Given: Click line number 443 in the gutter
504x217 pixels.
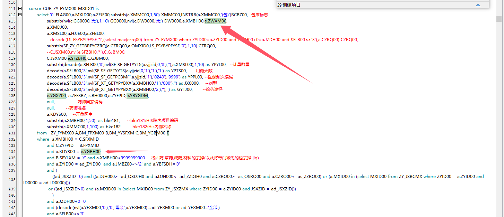Looking at the screenshot, I should [x=11, y=214].
